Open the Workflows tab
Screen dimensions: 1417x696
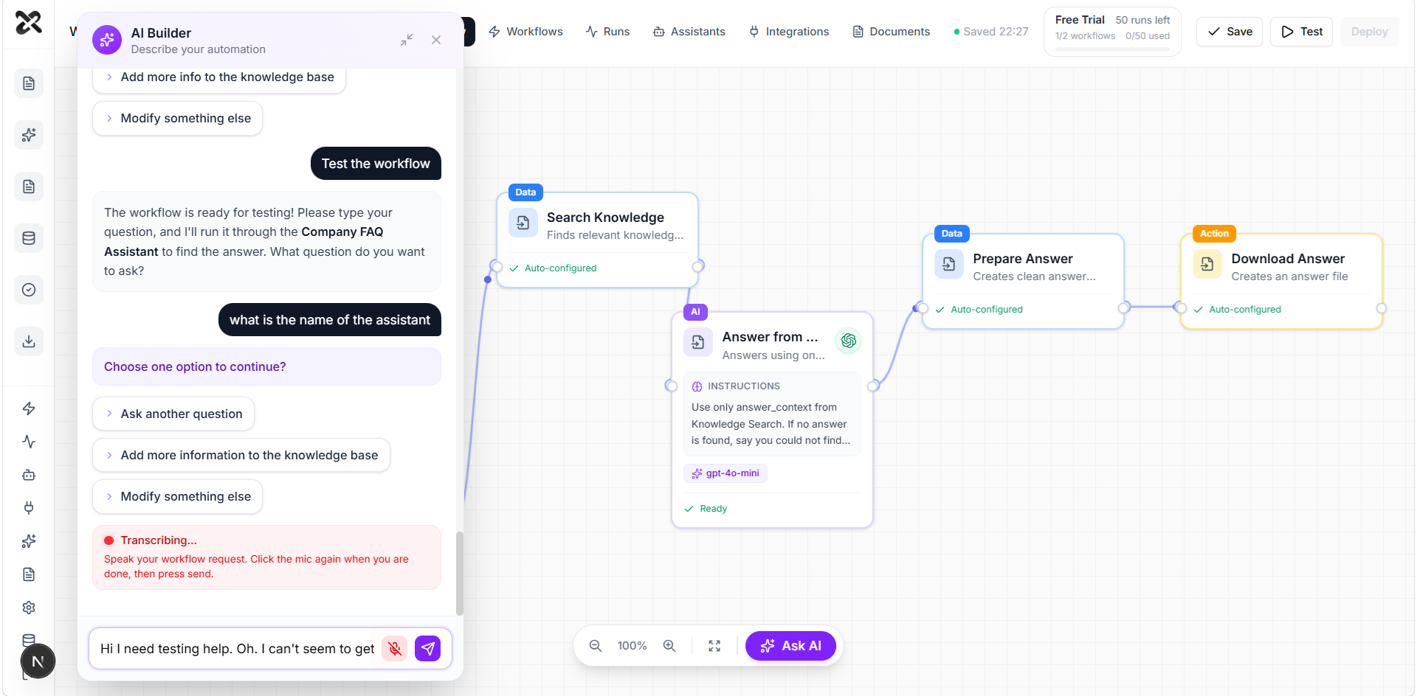point(525,32)
